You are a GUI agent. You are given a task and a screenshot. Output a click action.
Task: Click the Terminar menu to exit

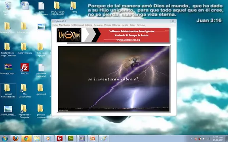(141, 25)
